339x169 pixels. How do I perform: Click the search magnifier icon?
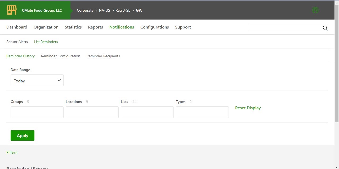325,28
